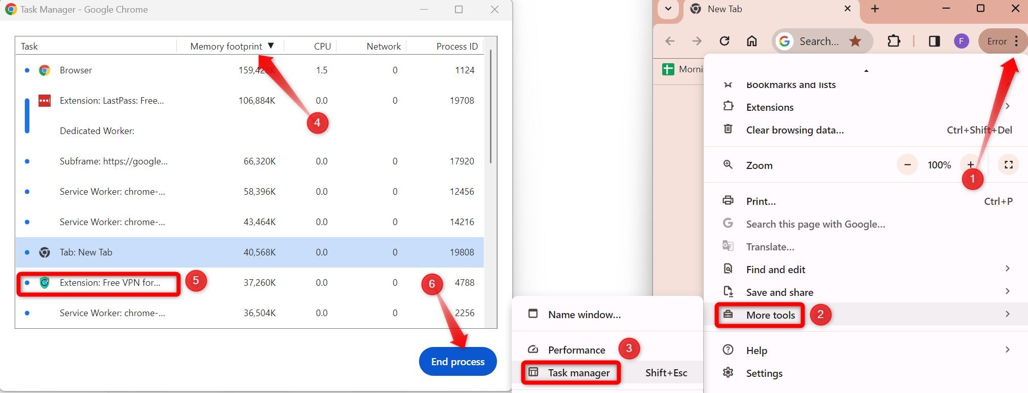Screen dimensions: 1028x393
Task: Click the question mark icon beside Help
Action: 728,350
